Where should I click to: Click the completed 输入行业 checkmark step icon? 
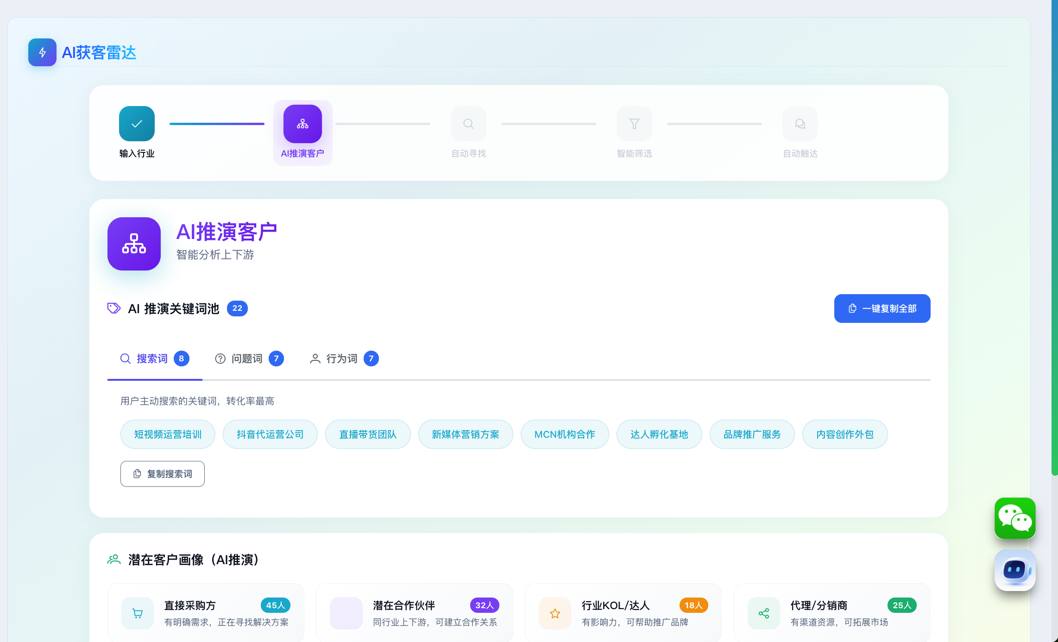click(137, 124)
